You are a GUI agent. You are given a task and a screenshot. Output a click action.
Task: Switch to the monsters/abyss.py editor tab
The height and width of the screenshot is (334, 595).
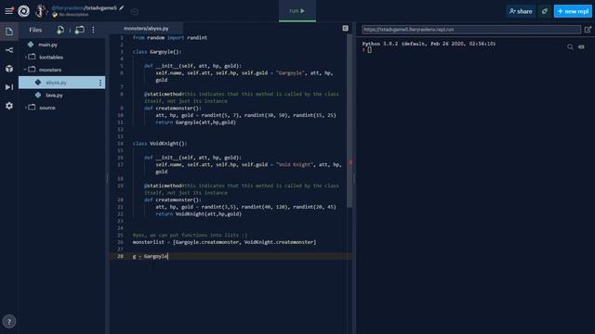146,29
